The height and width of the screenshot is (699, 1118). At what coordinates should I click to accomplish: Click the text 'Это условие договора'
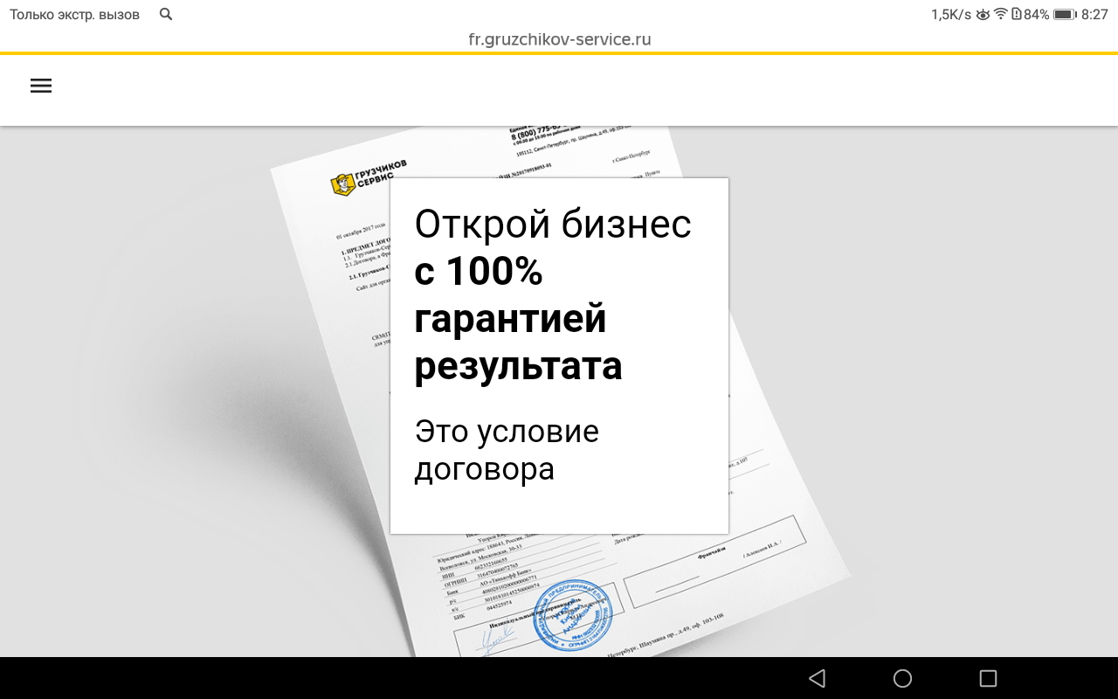(x=507, y=450)
